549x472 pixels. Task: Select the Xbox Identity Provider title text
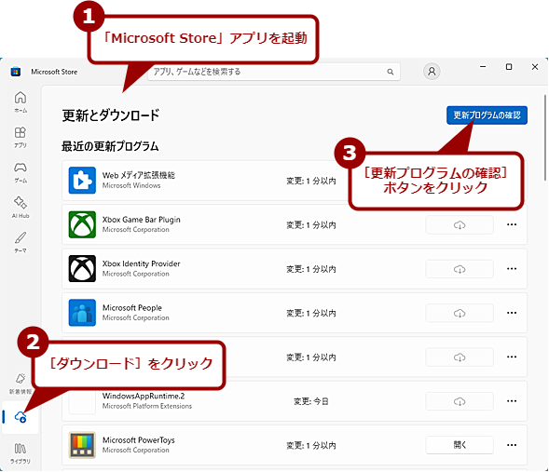point(141,263)
